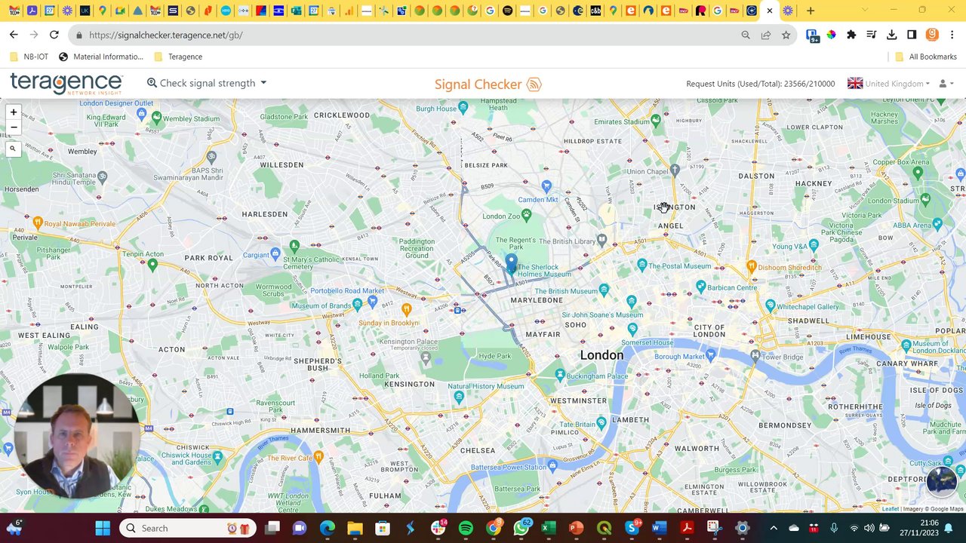Open the NB-IOT bookmark folder
Viewport: 966px width, 543px height.
point(29,57)
